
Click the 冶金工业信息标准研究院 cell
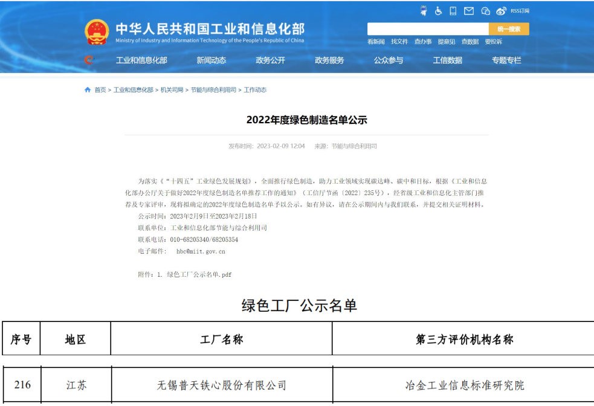pyautogui.click(x=465, y=385)
